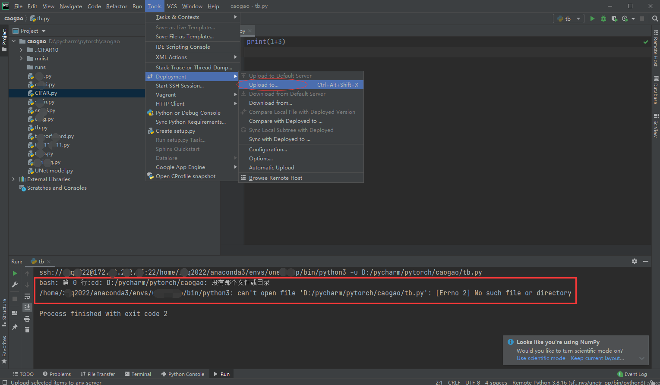Click the print(1+3) code line

click(x=266, y=42)
